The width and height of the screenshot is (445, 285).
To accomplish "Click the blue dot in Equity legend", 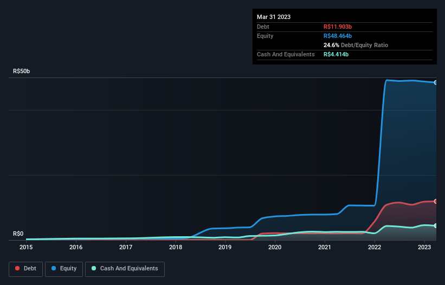I will point(54,268).
